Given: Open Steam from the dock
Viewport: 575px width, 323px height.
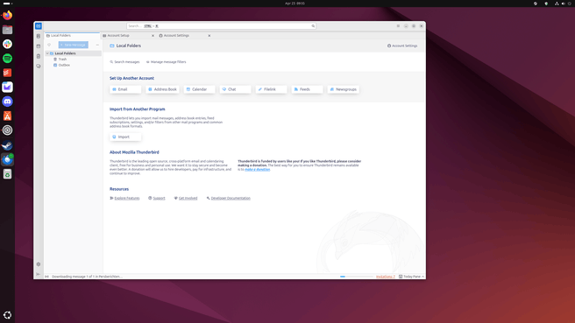Looking at the screenshot, I should 7,145.
